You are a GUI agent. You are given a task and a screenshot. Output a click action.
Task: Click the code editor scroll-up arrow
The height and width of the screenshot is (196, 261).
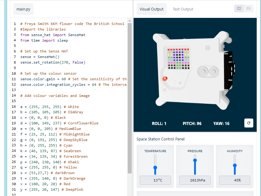click(130, 21)
